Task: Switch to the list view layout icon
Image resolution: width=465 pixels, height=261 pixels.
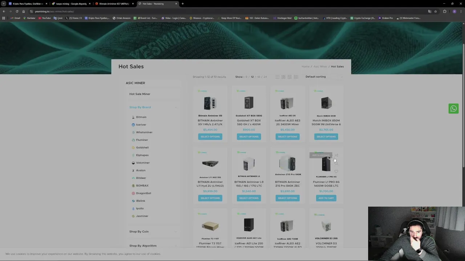Action: (x=277, y=77)
